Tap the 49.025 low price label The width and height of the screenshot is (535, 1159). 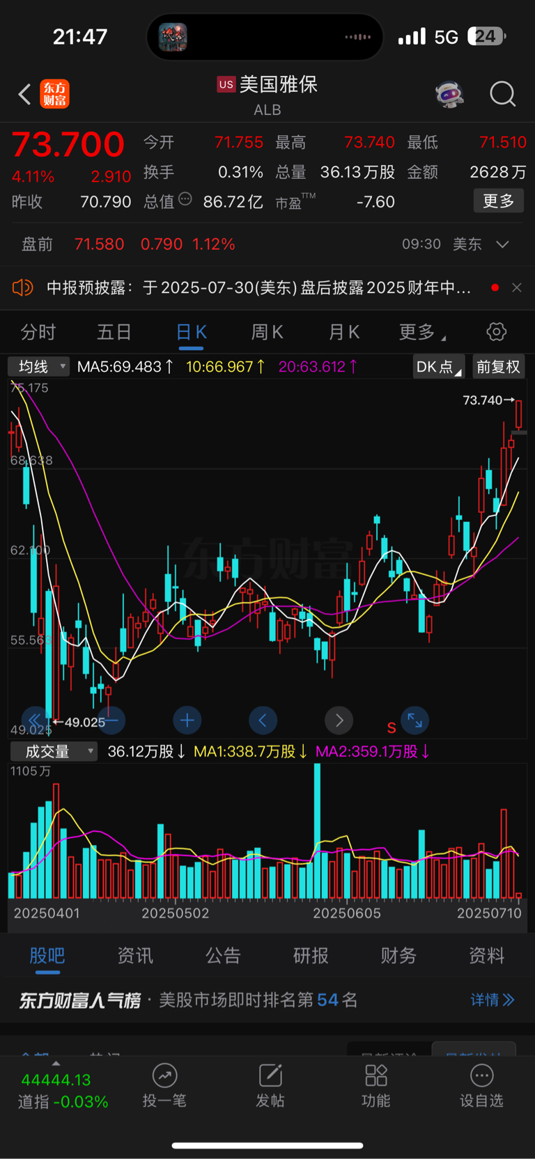84,723
